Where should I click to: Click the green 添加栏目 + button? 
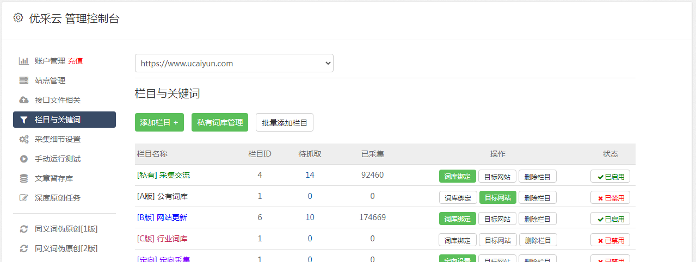pyautogui.click(x=159, y=122)
